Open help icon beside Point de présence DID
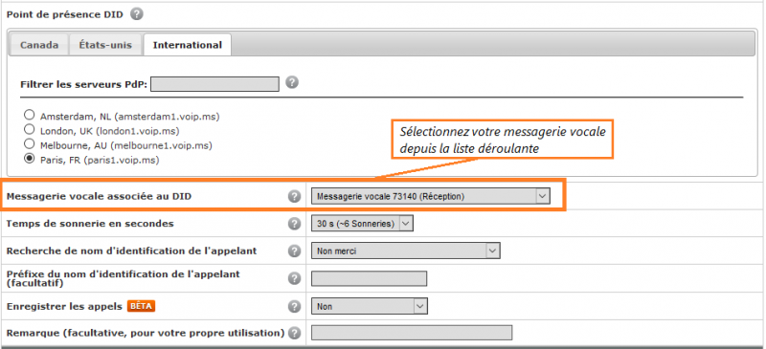766x349 pixels. pos(137,14)
